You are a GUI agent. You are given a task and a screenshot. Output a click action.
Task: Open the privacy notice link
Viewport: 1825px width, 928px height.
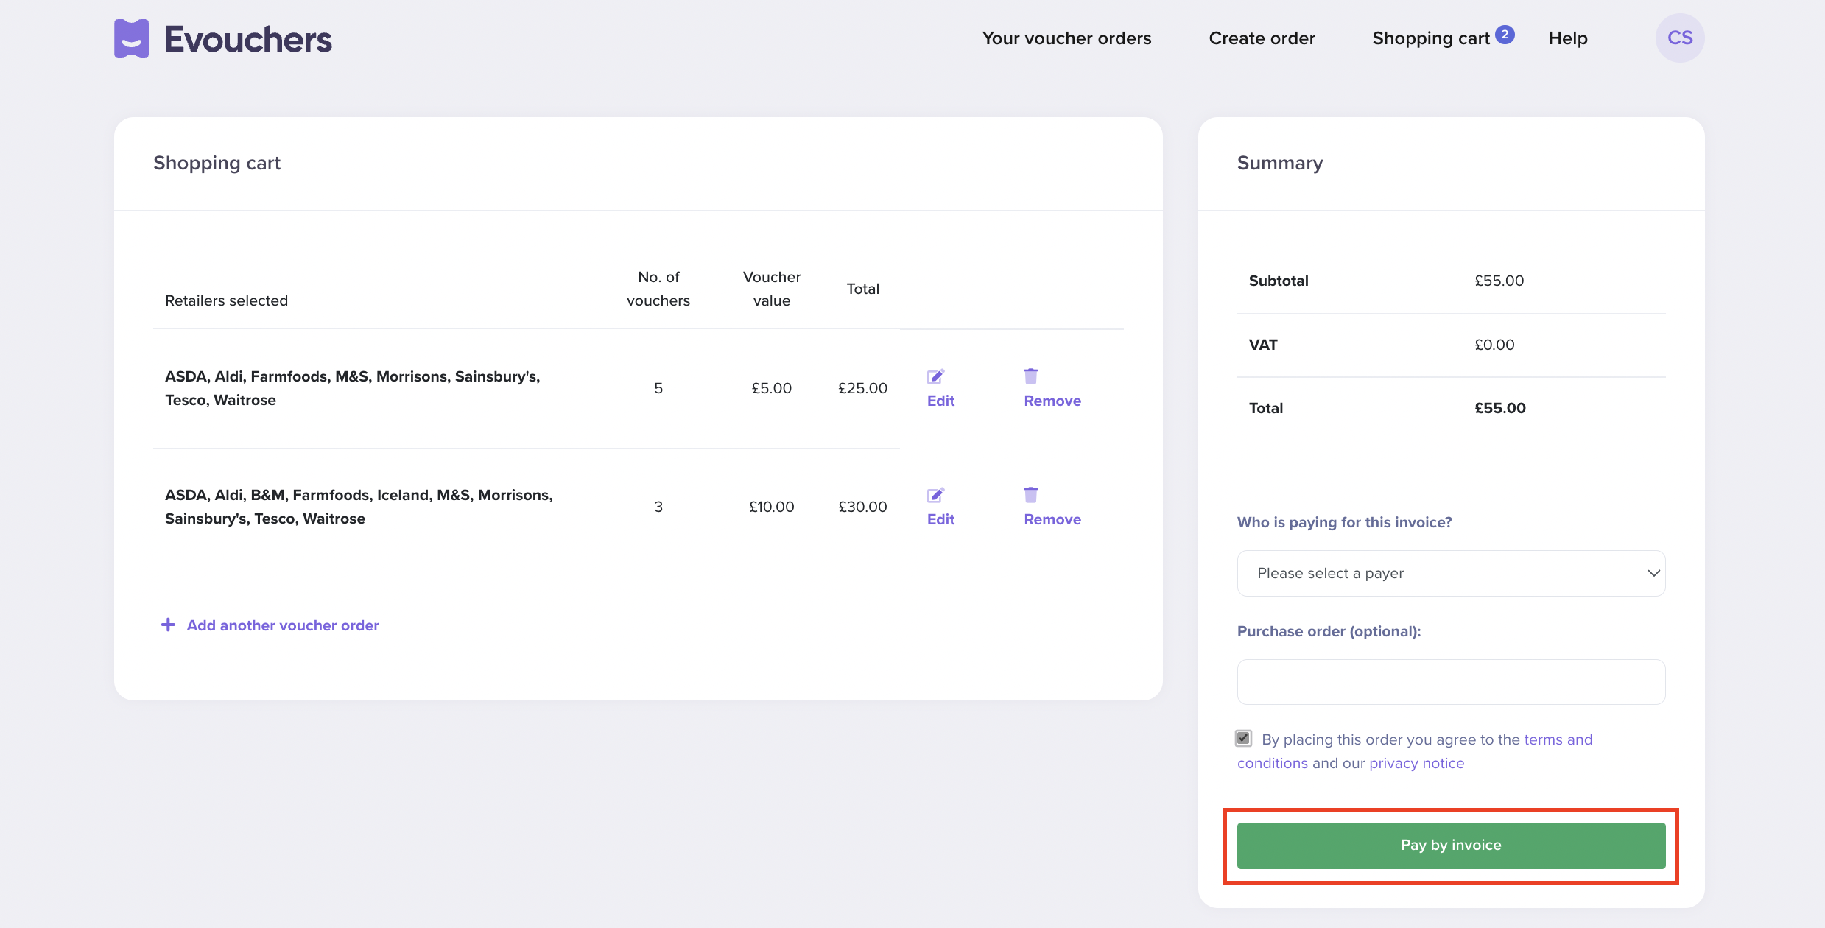(x=1416, y=763)
